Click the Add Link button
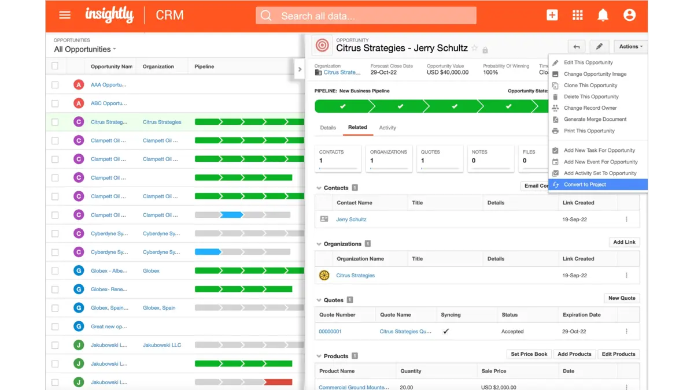This screenshot has height=390, width=694. point(624,242)
